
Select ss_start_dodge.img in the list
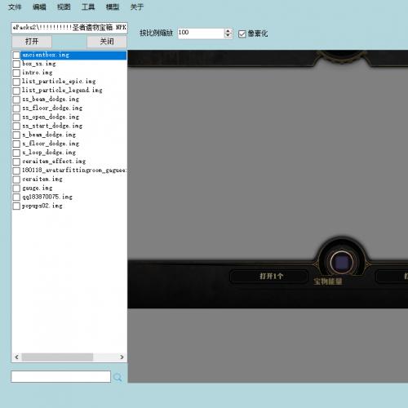tap(52, 126)
